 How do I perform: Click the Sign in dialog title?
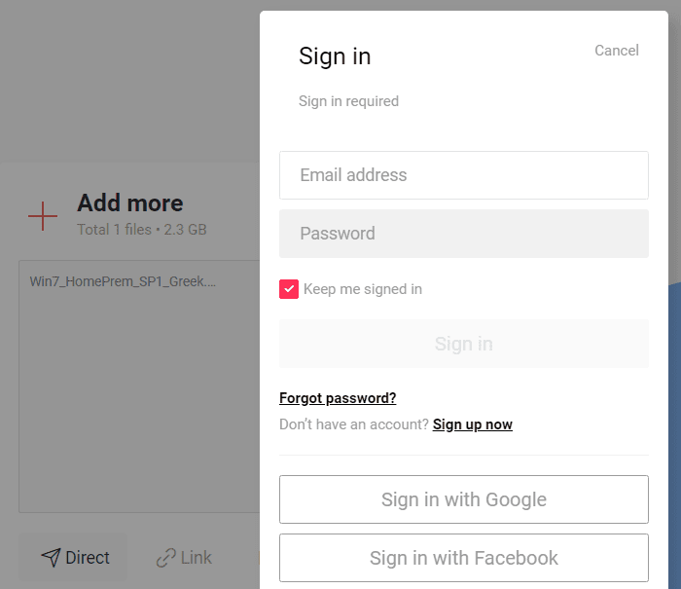335,56
